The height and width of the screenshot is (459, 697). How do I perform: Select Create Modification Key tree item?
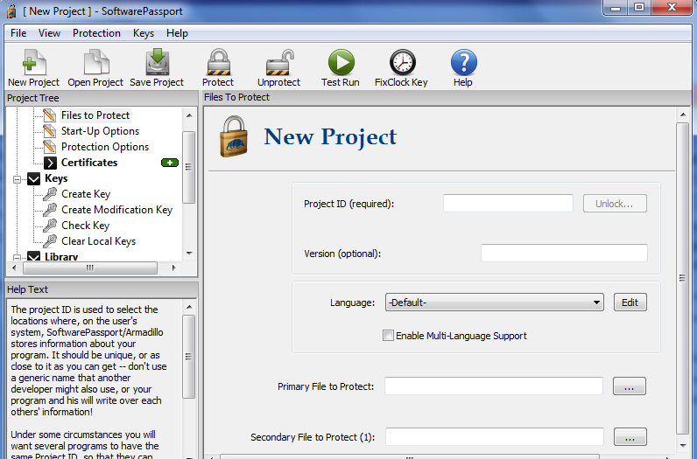tap(117, 210)
